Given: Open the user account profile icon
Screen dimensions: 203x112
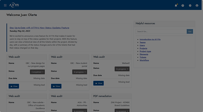Looking at the screenshot, I should click(x=197, y=6).
